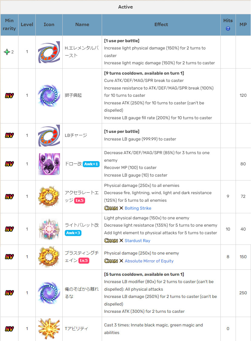Click the Hits help question mark icon

pyautogui.click(x=228, y=29)
